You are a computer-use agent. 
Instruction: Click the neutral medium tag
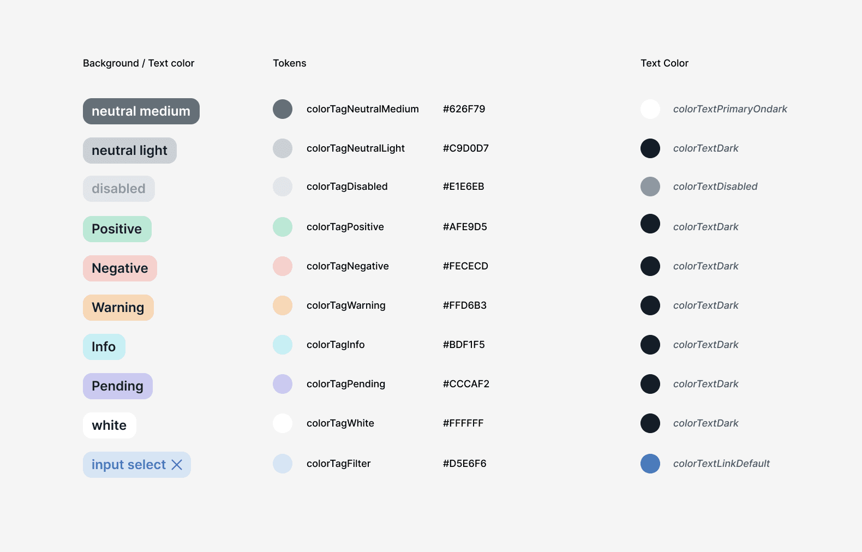click(x=141, y=111)
